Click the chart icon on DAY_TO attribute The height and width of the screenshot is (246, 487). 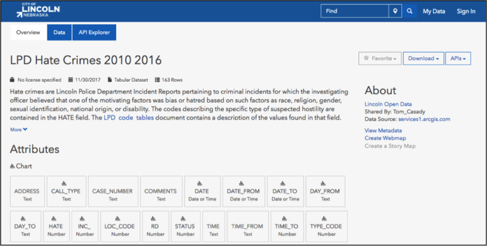(x=23, y=218)
